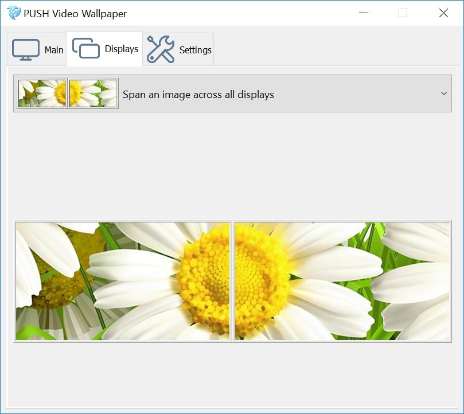Click the wrench and screwdriver Settings icon
Image resolution: width=464 pixels, height=414 pixels.
coord(161,49)
